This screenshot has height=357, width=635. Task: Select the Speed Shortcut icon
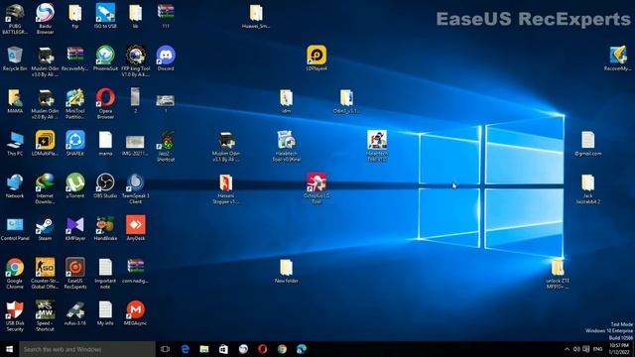pos(45,315)
